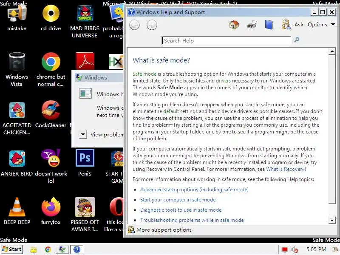
Task: Focus the Search Help field
Action: [227, 40]
